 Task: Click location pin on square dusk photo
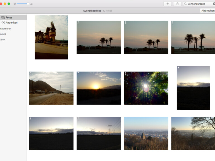[178, 68]
